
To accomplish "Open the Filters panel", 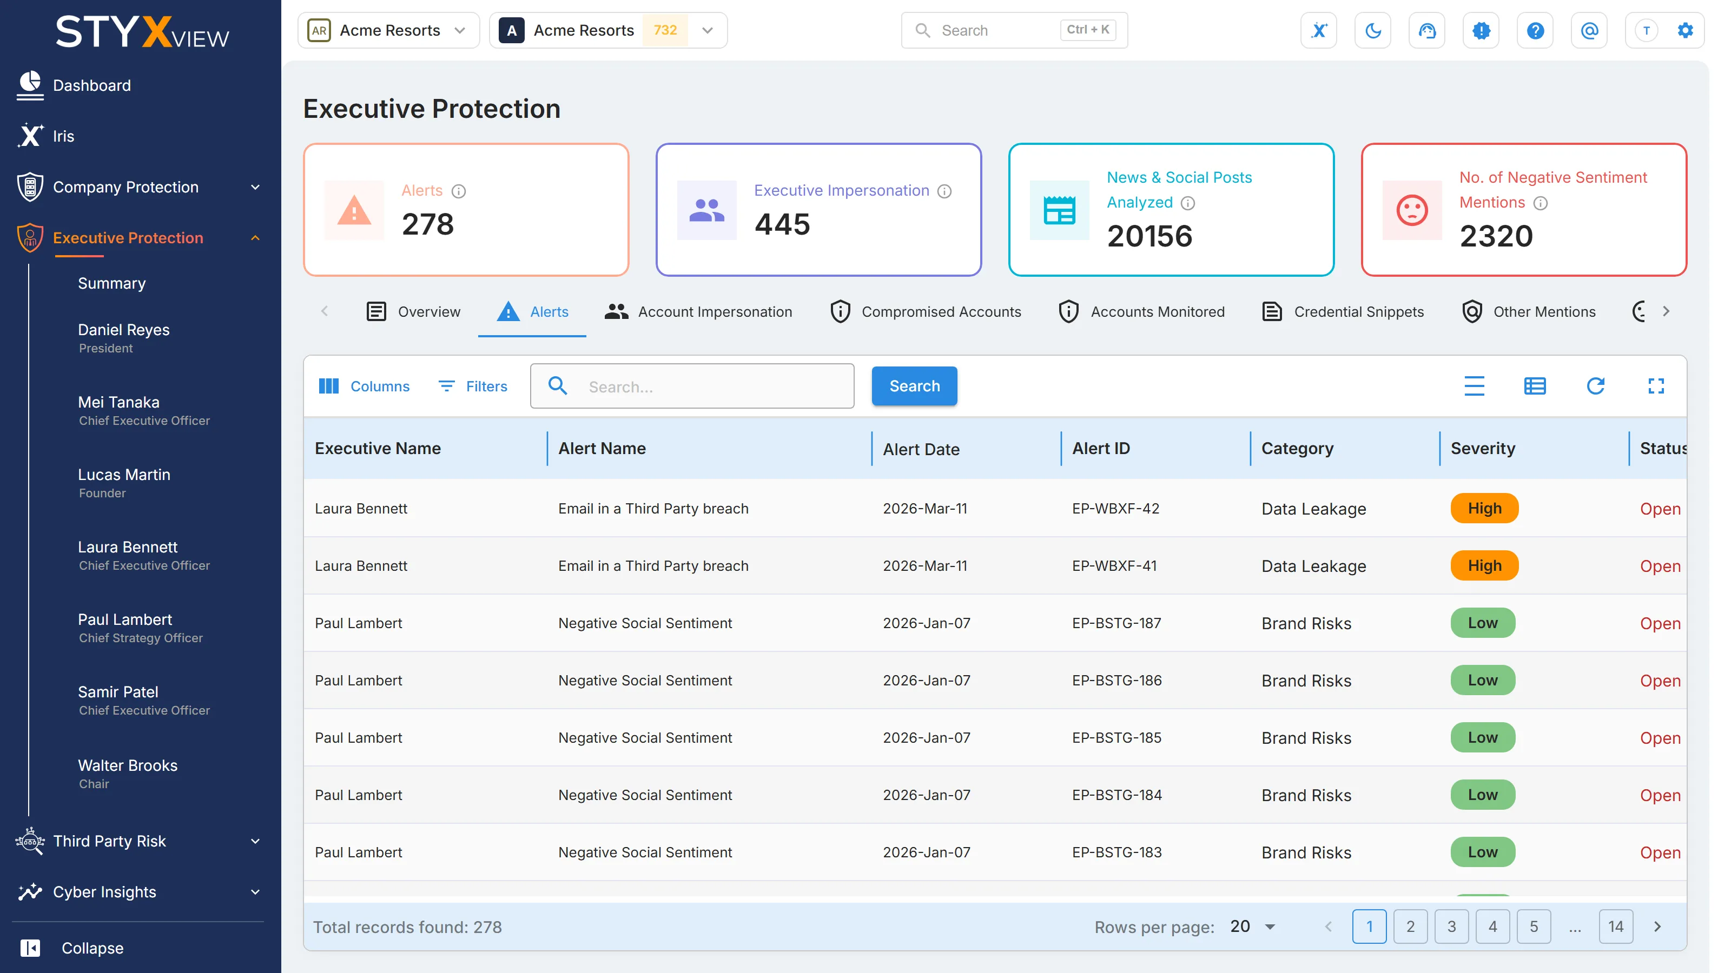I will (x=473, y=386).
